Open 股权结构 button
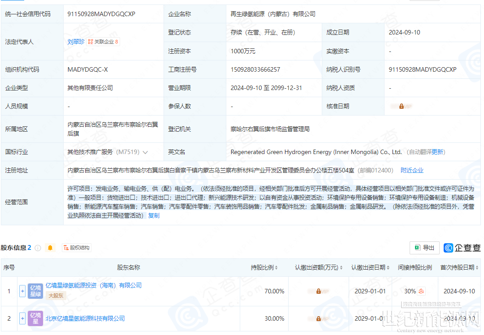The image size is (484, 335). (x=77, y=248)
